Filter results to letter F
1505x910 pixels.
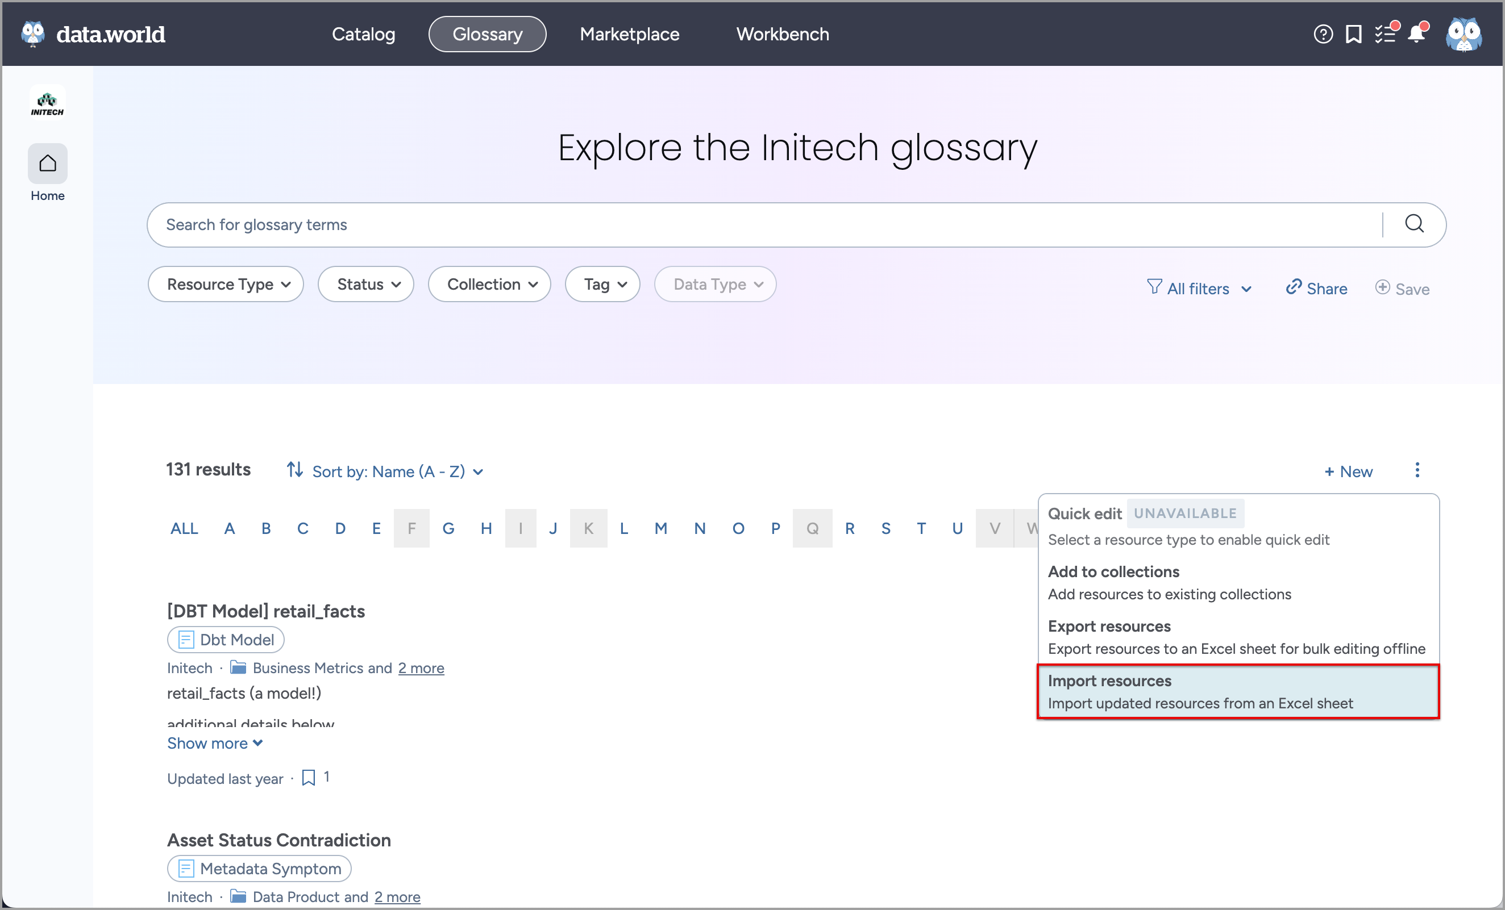pos(411,528)
